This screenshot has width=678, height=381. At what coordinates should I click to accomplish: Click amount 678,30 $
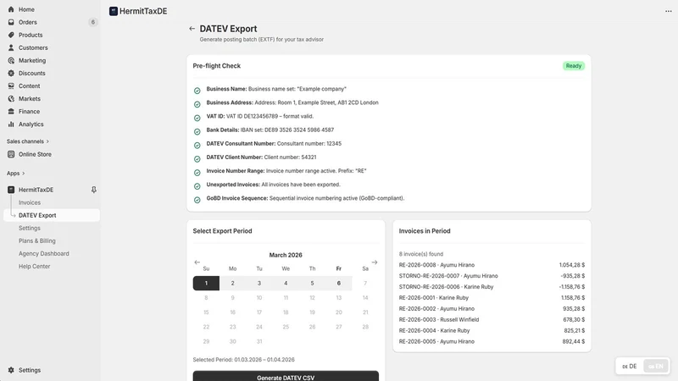pyautogui.click(x=574, y=320)
